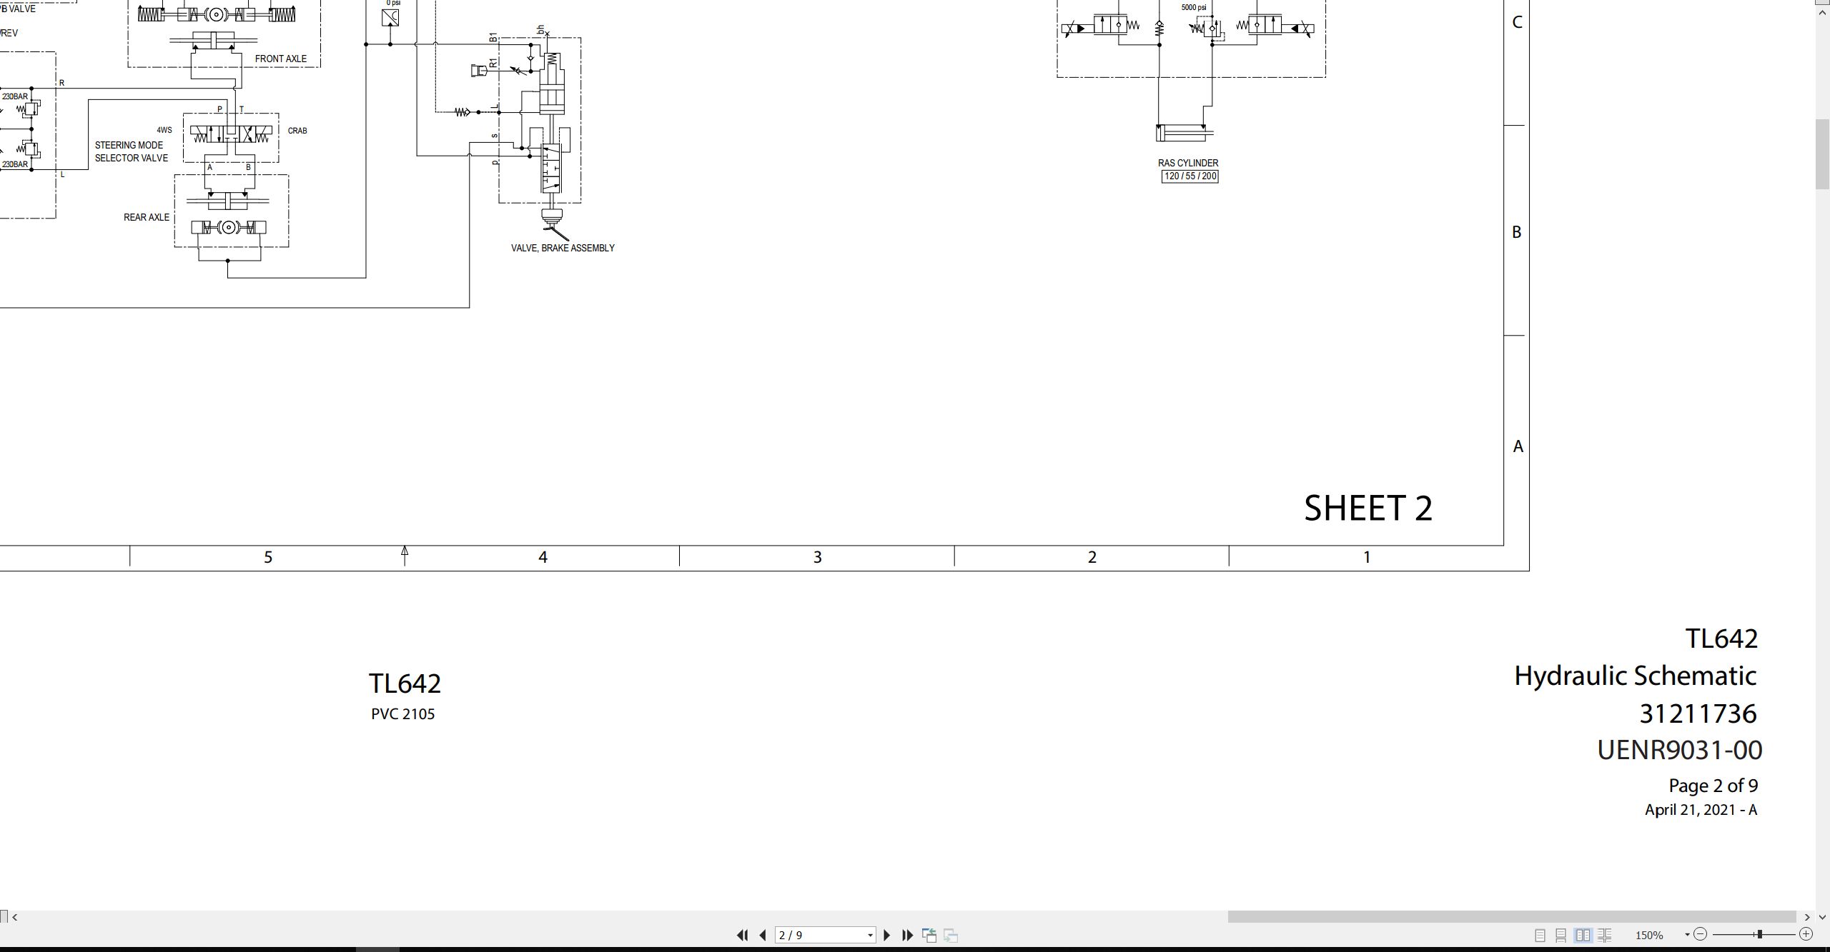Open the page number dropdown
The height and width of the screenshot is (952, 1830).
point(870,936)
